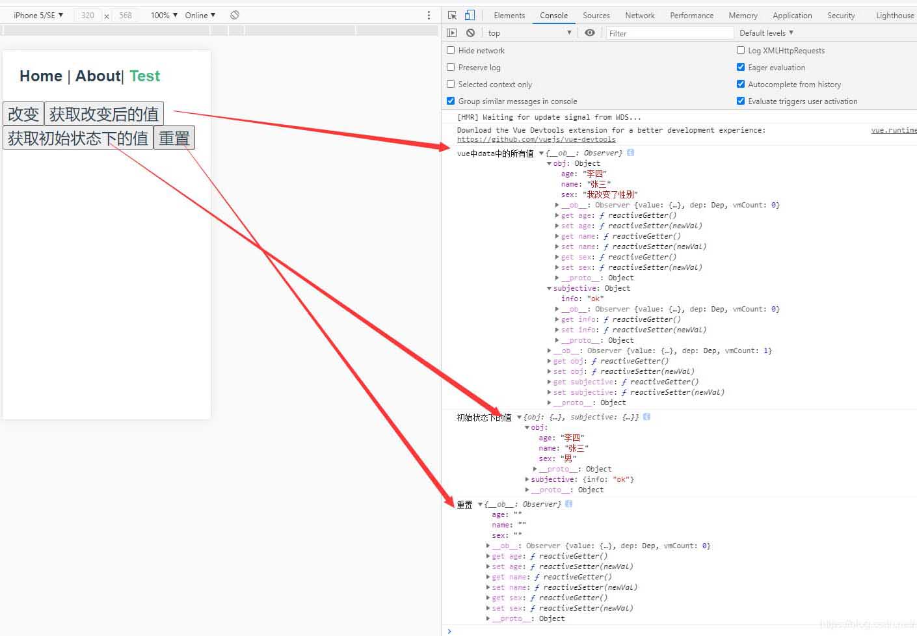Expand the subjective: {info: "ok"} entry
Viewport: 917px width, 636px height.
pos(527,479)
